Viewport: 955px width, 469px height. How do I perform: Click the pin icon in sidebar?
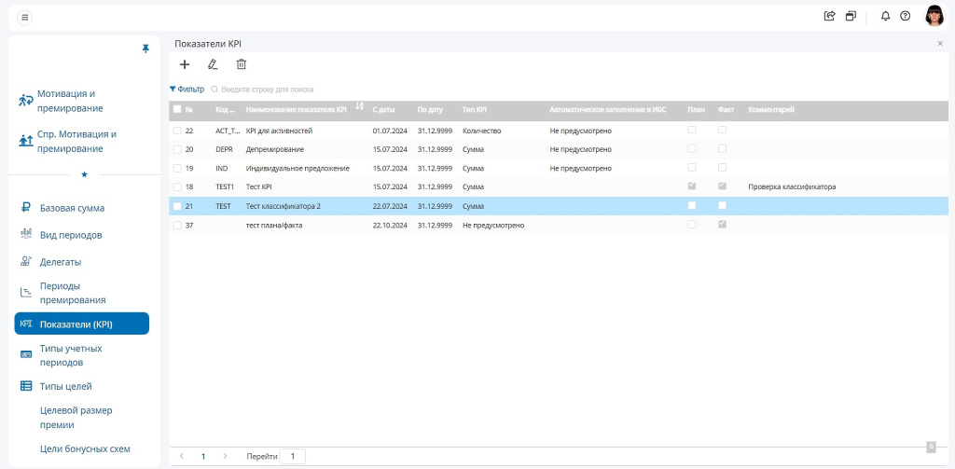point(145,48)
